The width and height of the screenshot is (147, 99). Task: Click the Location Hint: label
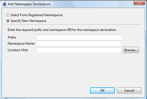tap(18, 50)
